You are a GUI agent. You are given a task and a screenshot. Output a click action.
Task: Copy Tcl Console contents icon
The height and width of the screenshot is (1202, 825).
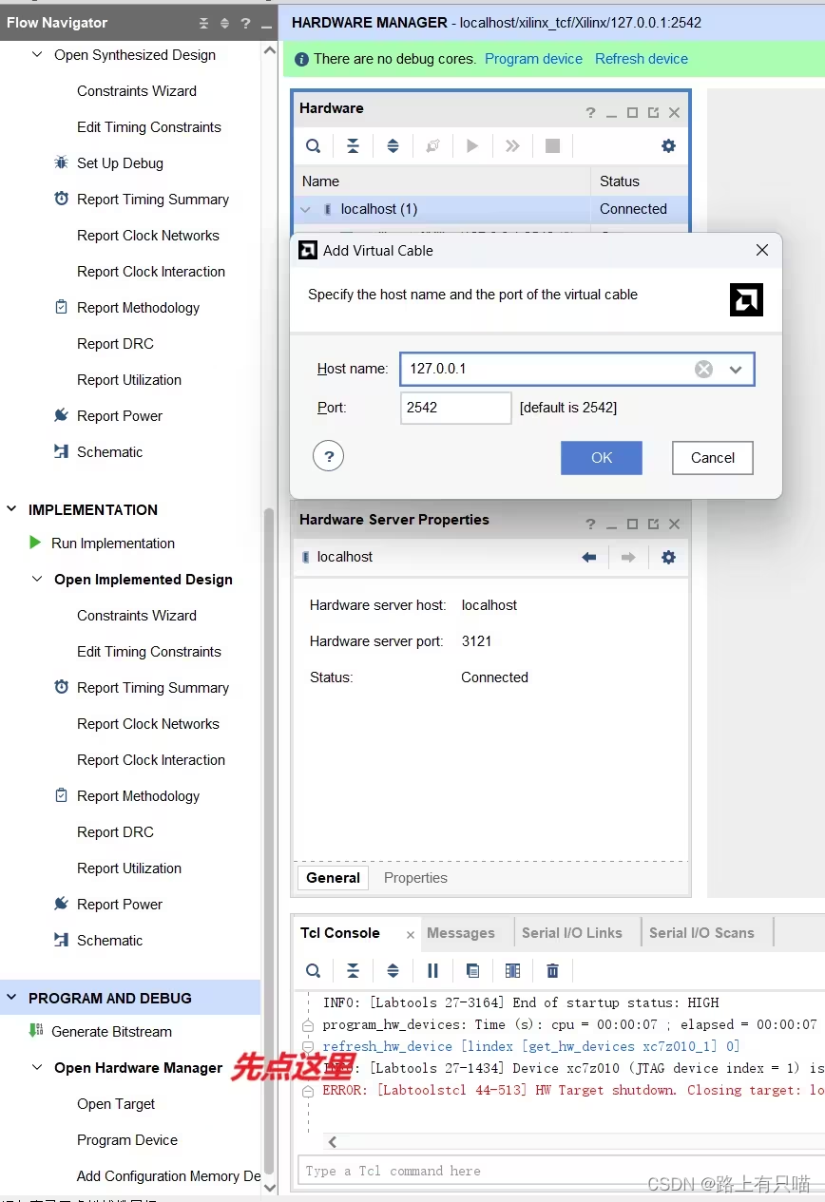click(472, 971)
